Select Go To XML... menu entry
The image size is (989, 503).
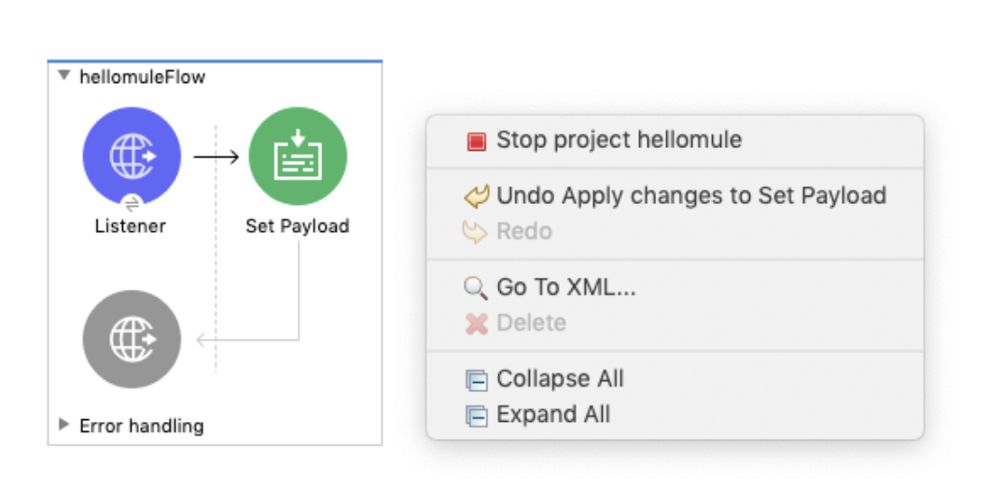675,287
